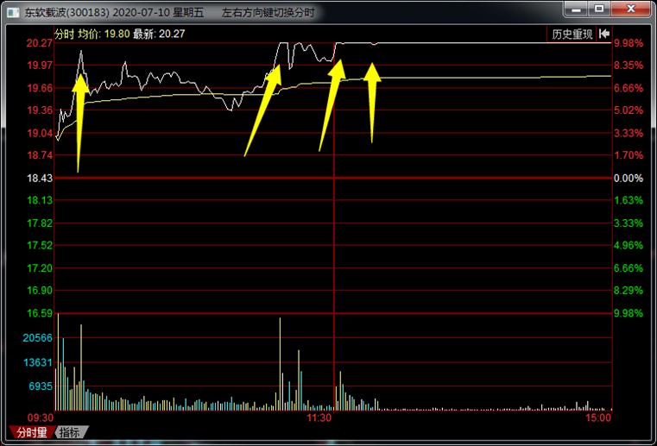This screenshot has width=657, height=446.
Task: Click the 09:30 time label
Action: coord(41,418)
